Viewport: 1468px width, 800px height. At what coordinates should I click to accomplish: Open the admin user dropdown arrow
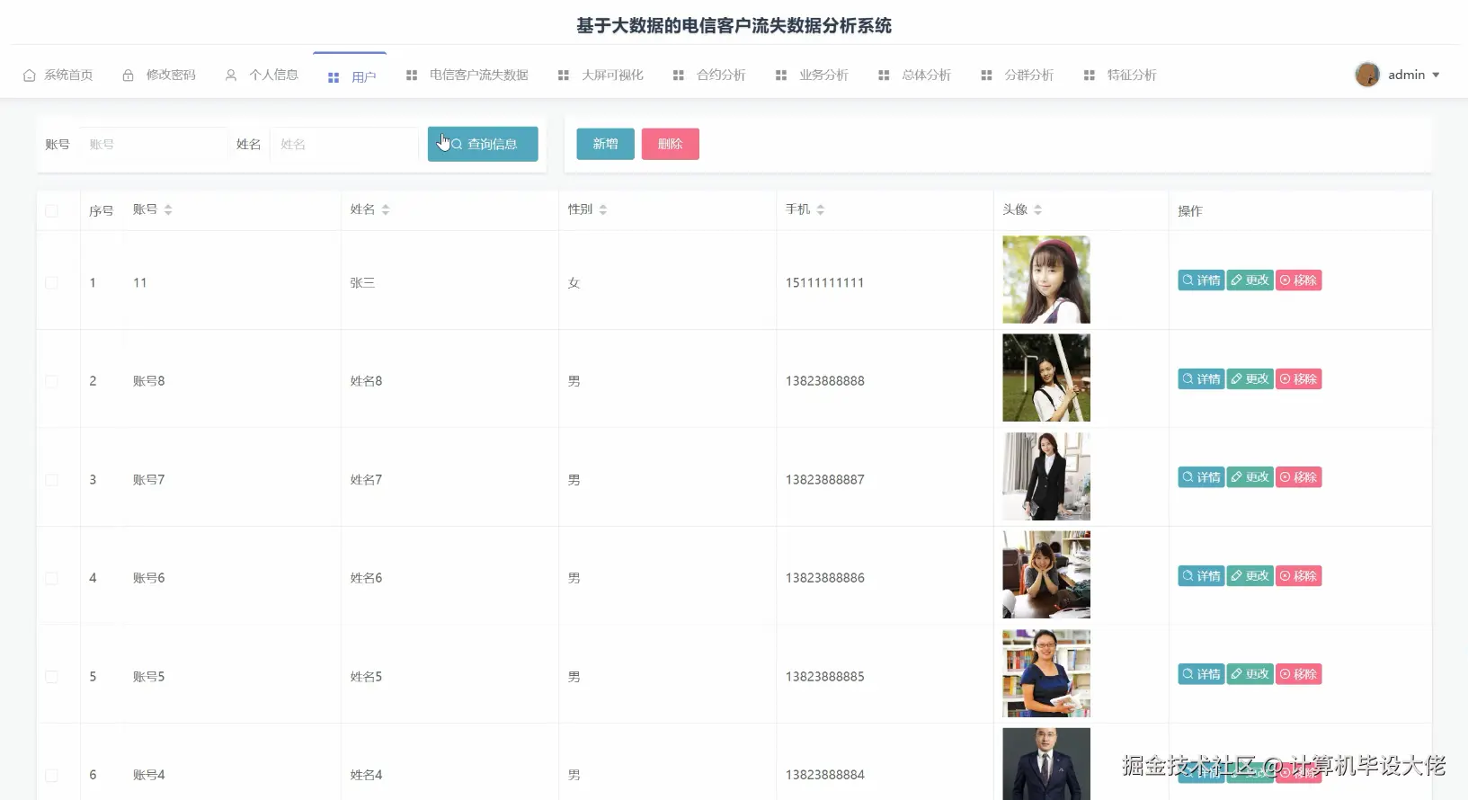coord(1436,76)
